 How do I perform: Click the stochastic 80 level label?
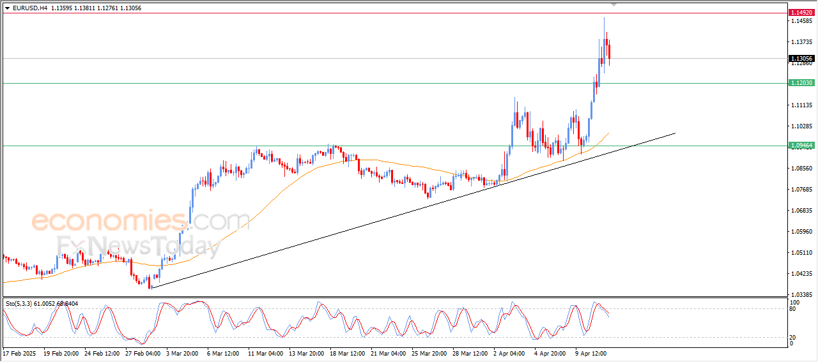coord(794,310)
